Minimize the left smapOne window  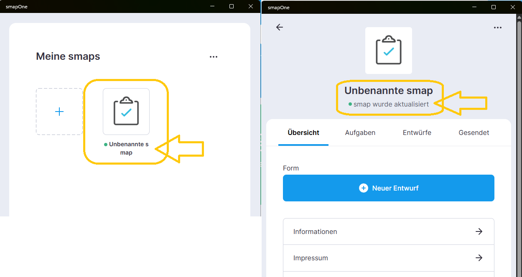pos(212,6)
